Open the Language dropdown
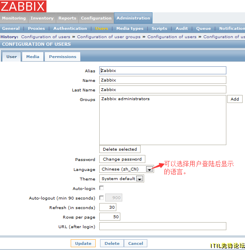245x250 pixels. click(x=127, y=169)
